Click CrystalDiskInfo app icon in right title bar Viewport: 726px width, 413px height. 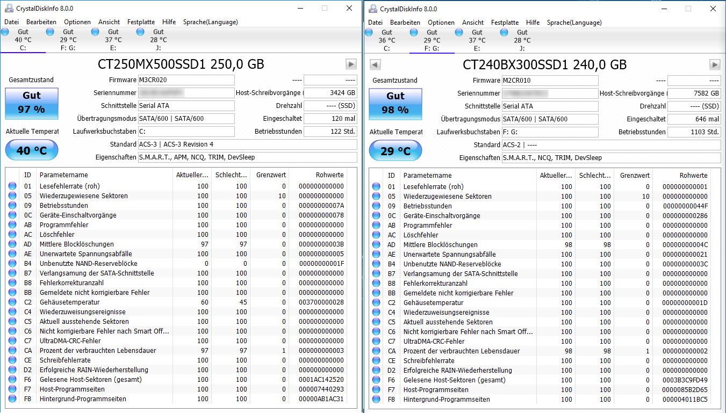[x=372, y=9]
